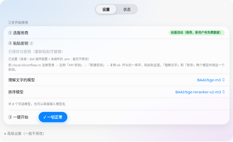The image size is (233, 142).
Task: Switch to the 状态 tab
Action: (x=127, y=10)
